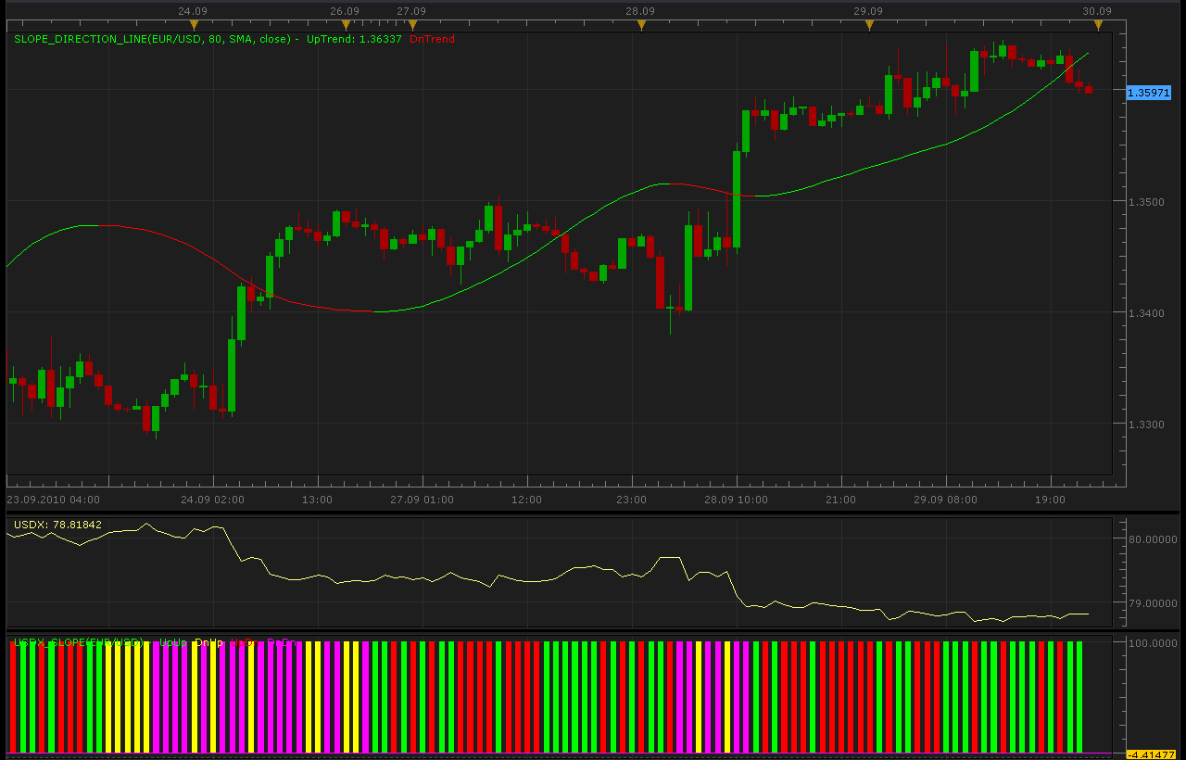Click the red UpDn legend label
The width and height of the screenshot is (1186, 760).
(x=245, y=642)
